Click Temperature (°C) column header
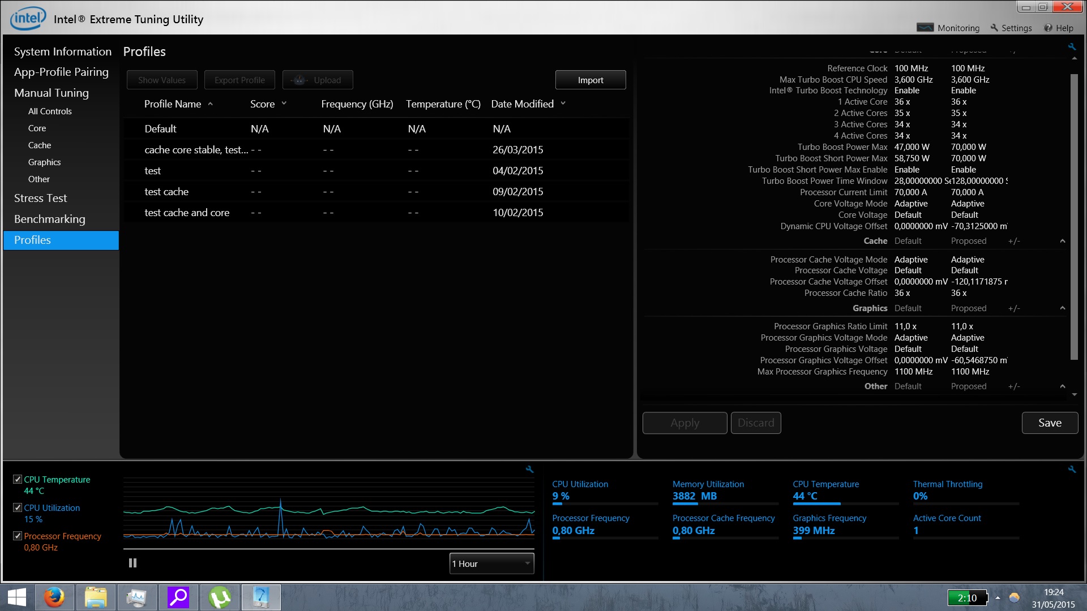 [x=443, y=104]
